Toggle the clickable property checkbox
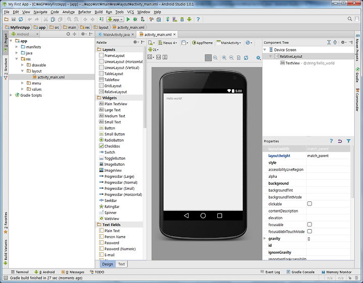The width and height of the screenshot is (363, 283). (310, 204)
